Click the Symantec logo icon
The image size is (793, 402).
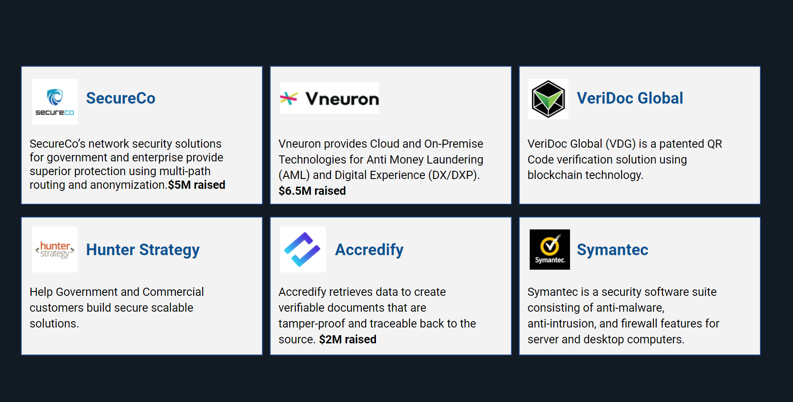[550, 250]
